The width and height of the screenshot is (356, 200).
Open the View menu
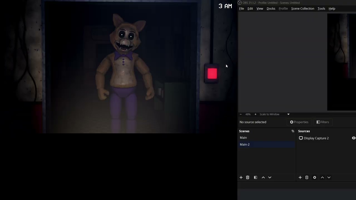[x=260, y=9]
